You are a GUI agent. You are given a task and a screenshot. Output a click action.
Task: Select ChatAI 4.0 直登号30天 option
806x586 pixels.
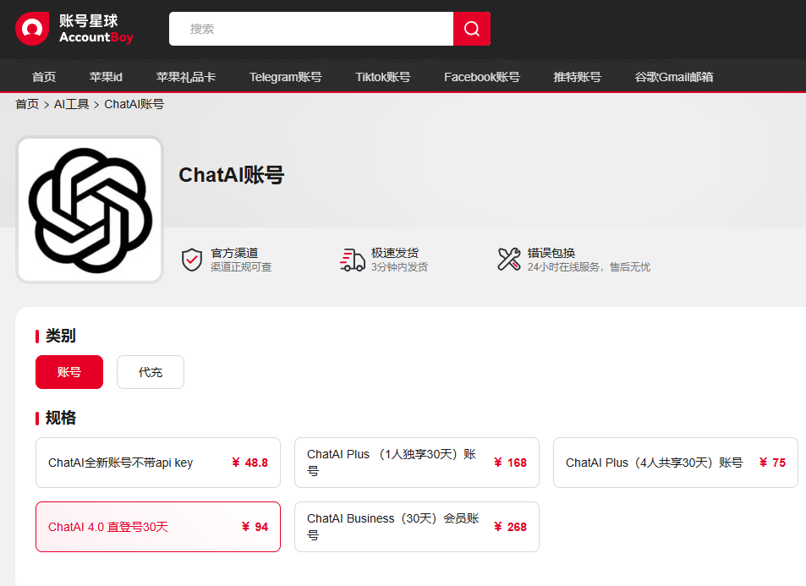tap(158, 527)
